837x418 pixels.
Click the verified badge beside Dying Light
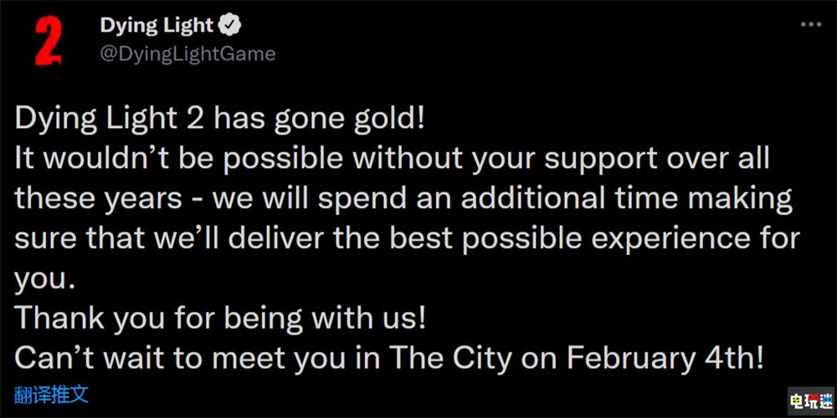coord(230,27)
